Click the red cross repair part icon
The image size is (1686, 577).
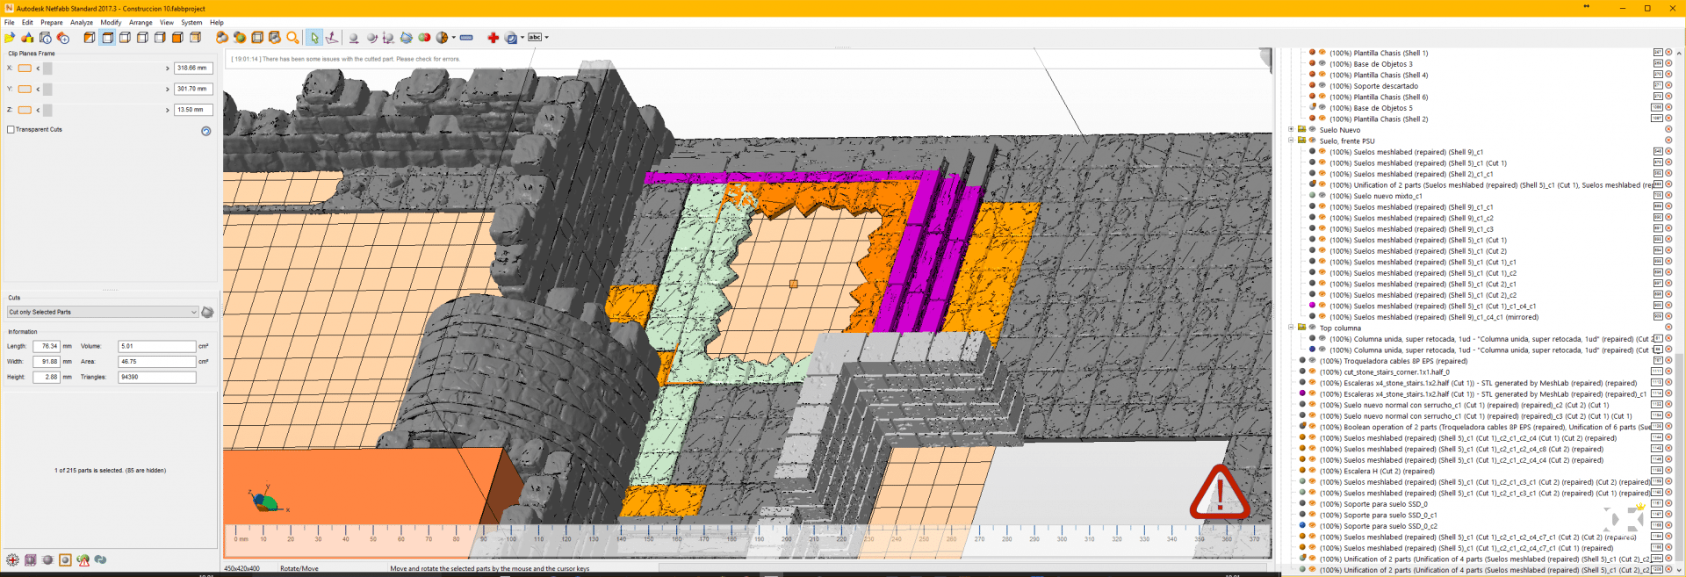(x=493, y=38)
